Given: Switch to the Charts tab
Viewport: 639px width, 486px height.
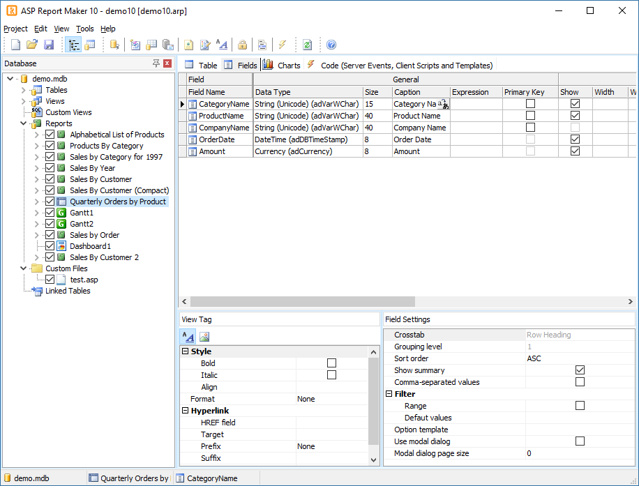Looking at the screenshot, I should pos(282,65).
